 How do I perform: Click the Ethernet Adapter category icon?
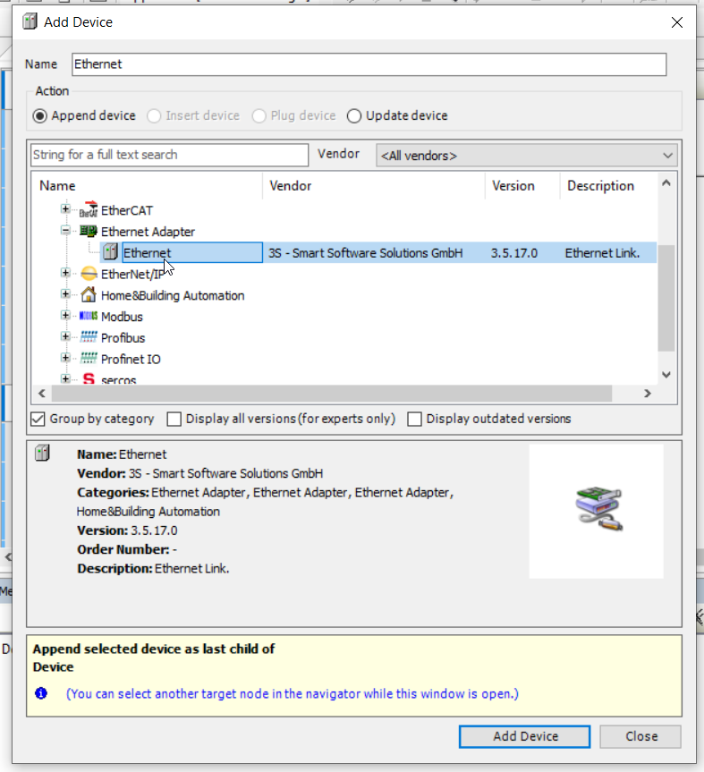coord(89,231)
